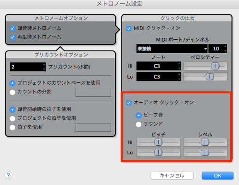Image resolution: width=239 pixels, height=185 pixels.
Task: Raise Hi note C3 with up arrow
Action: [179, 64]
